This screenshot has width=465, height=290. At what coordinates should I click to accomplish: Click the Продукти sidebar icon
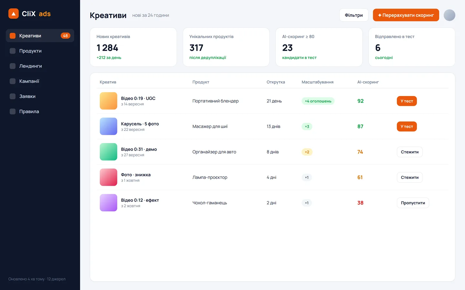click(x=13, y=51)
